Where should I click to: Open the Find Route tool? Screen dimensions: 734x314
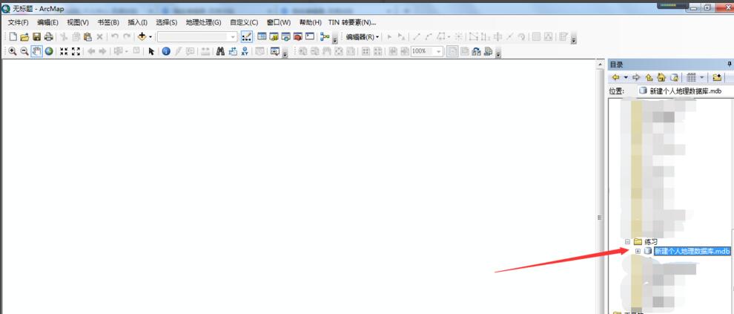(x=233, y=51)
